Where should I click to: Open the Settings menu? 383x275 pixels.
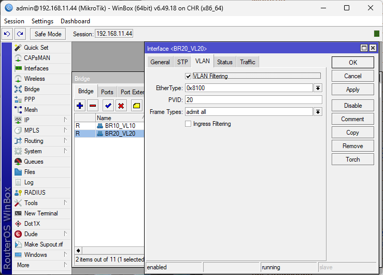(42, 21)
